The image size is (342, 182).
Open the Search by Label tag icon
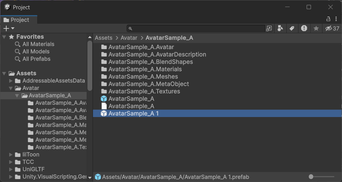click(292, 28)
